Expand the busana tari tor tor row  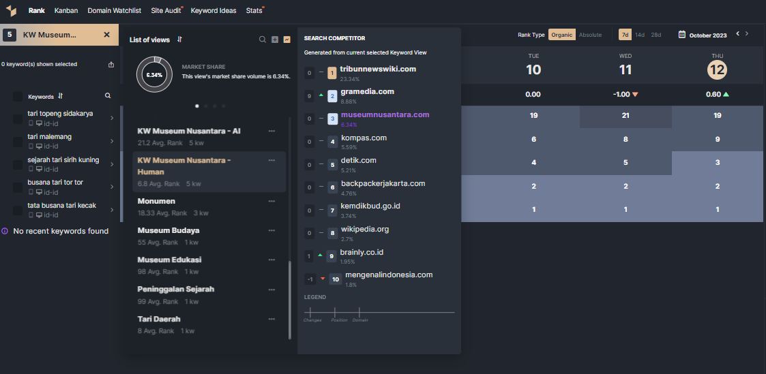[x=112, y=187]
